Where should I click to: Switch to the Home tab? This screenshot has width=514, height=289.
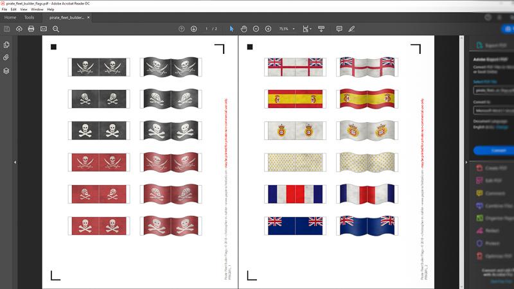click(10, 17)
